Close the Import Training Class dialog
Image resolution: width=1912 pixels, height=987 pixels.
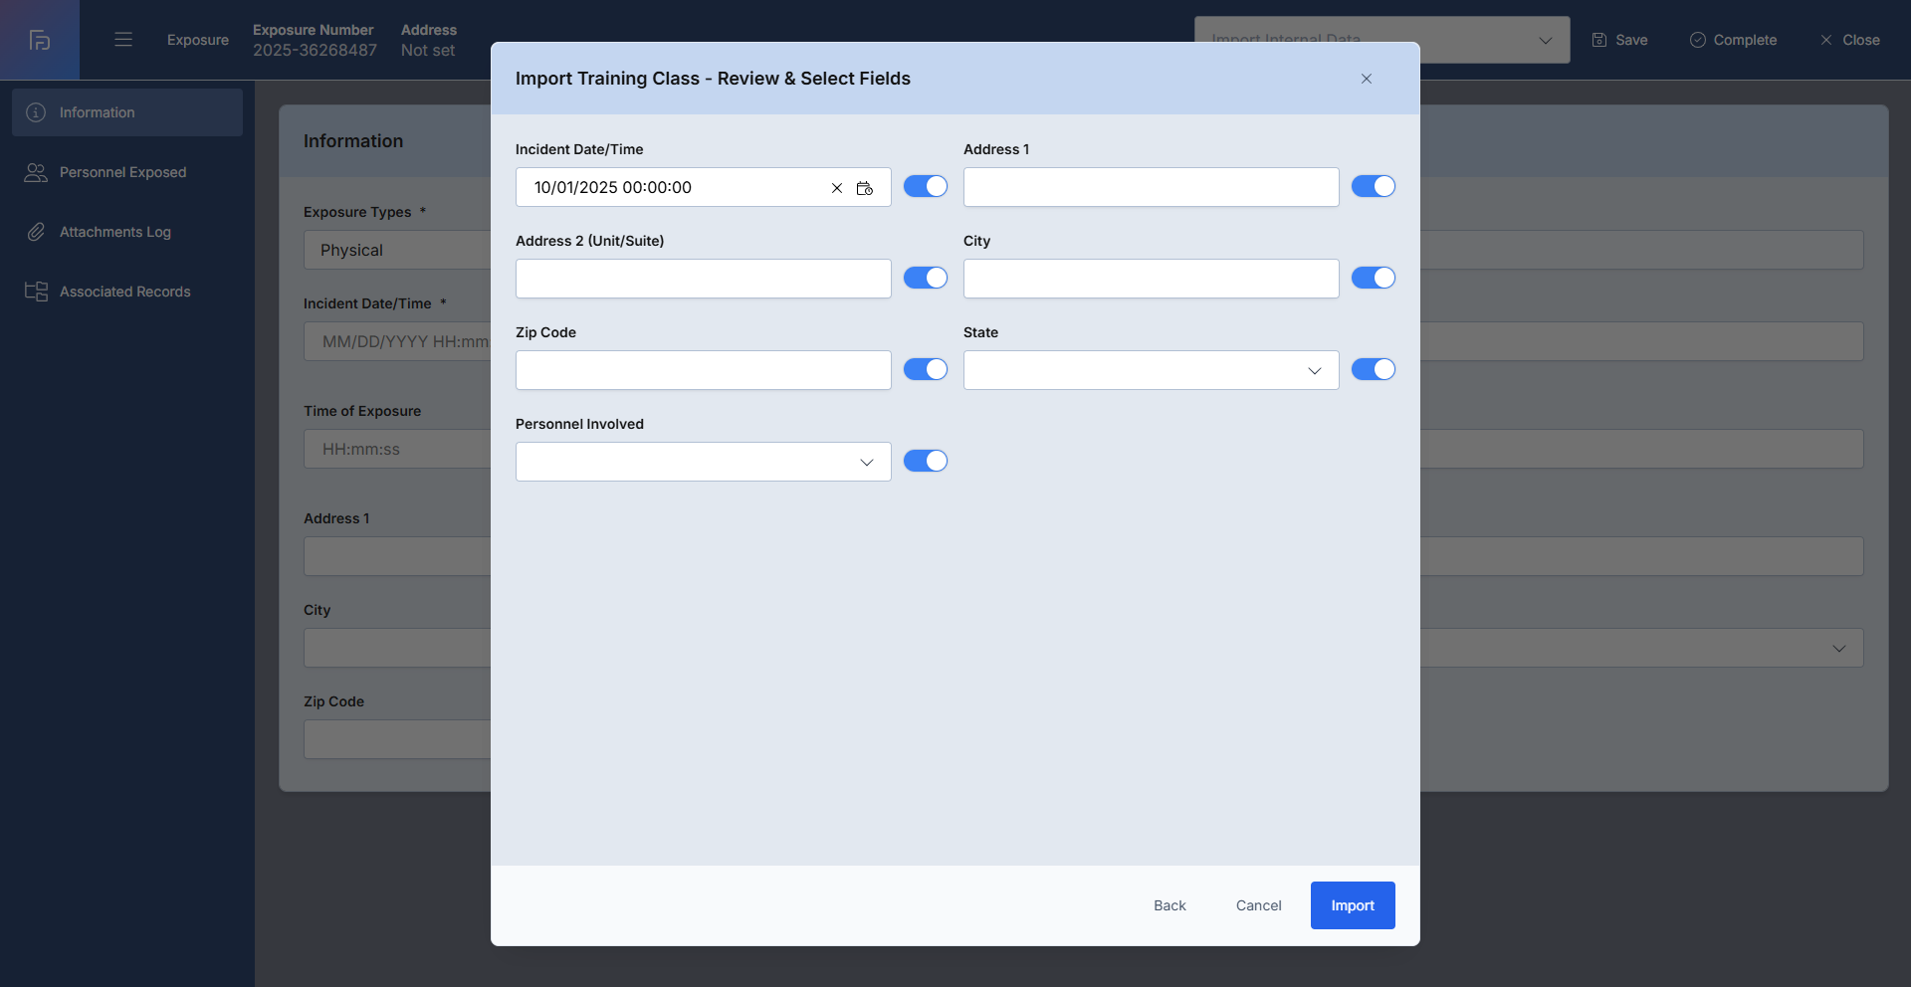point(1367,79)
